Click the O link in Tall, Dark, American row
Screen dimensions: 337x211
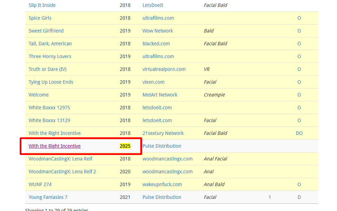[299, 44]
